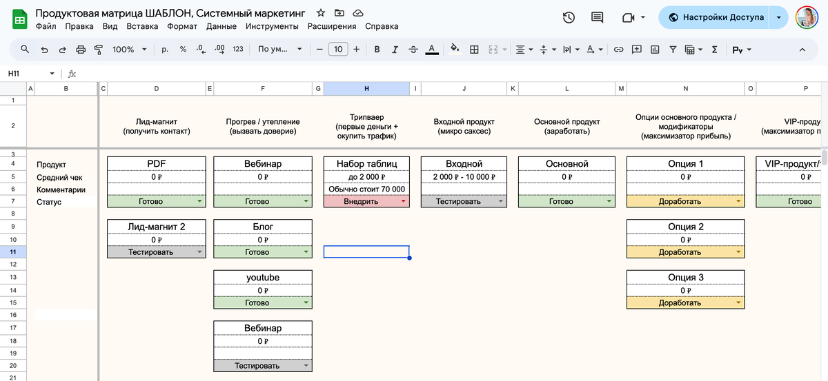
Task: Click the cell name box H11
Action: 26,74
